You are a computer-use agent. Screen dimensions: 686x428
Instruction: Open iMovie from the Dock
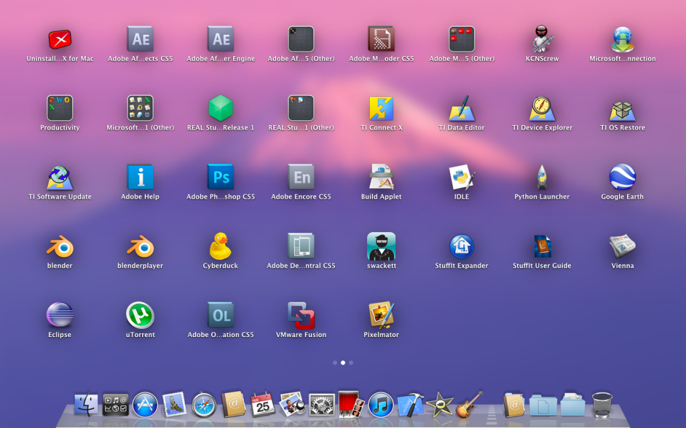coord(439,405)
